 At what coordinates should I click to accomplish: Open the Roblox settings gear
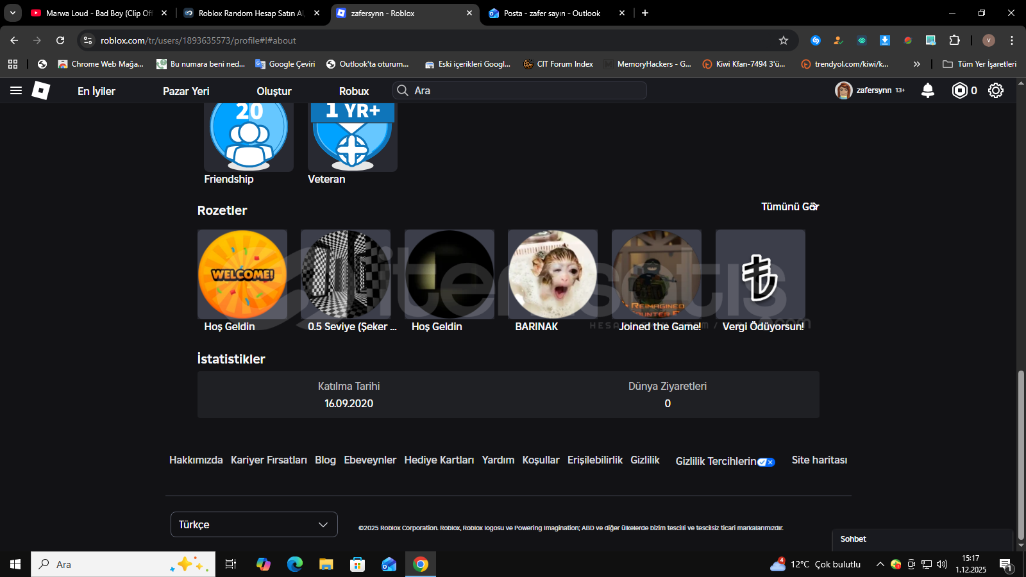click(x=996, y=90)
